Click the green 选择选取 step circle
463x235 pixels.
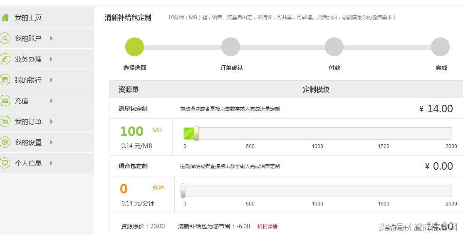click(135, 47)
